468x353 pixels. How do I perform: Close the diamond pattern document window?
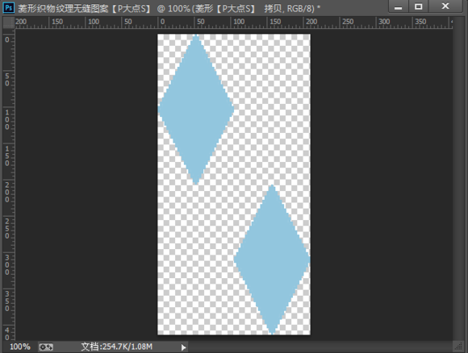(445, 6)
